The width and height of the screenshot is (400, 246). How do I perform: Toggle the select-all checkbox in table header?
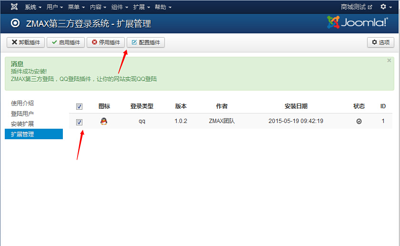[x=80, y=106]
